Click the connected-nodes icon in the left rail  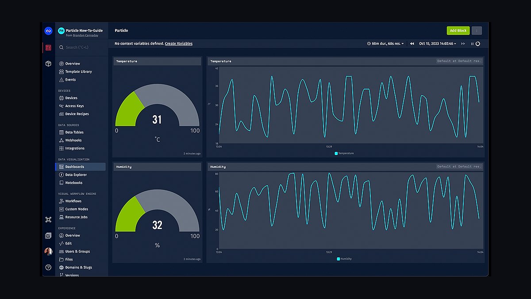[48, 219]
